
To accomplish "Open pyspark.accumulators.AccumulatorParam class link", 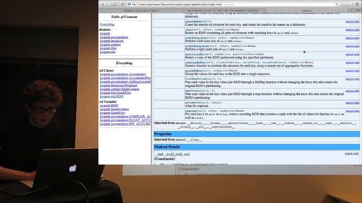I will pyautogui.click(x=125, y=78).
